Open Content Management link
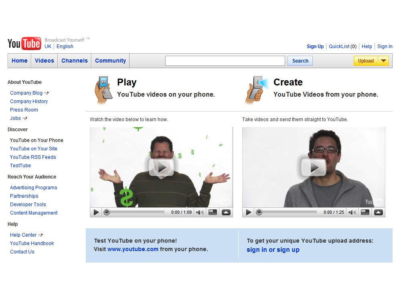 coord(34,213)
